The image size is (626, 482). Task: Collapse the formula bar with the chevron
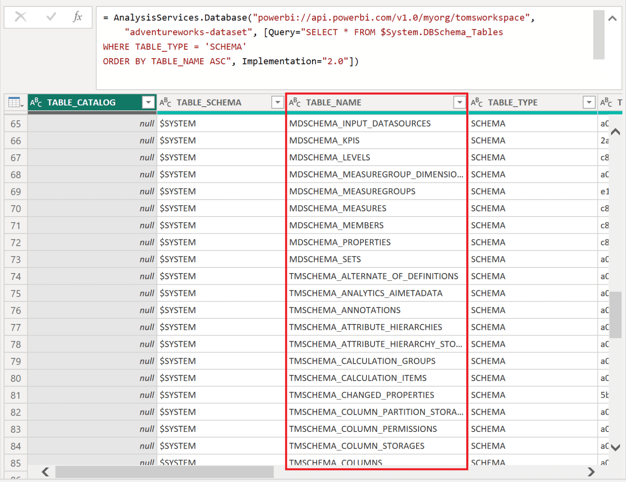[x=612, y=18]
